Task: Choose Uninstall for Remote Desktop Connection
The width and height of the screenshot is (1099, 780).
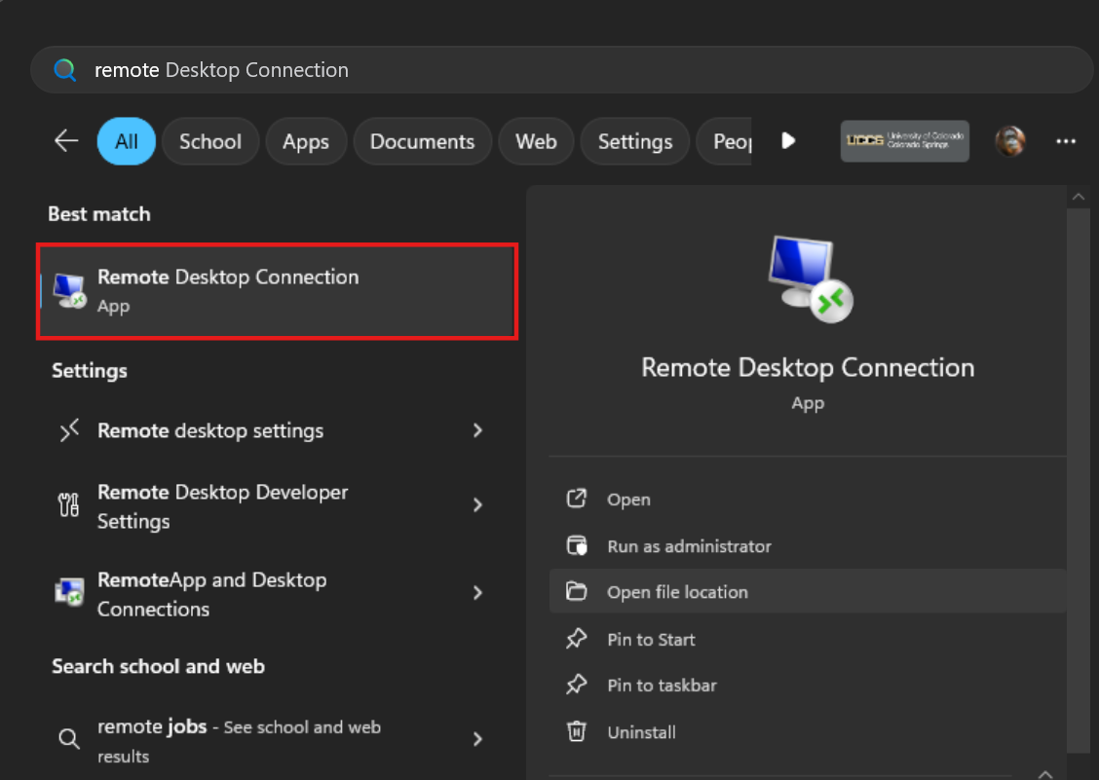Action: (x=808, y=732)
